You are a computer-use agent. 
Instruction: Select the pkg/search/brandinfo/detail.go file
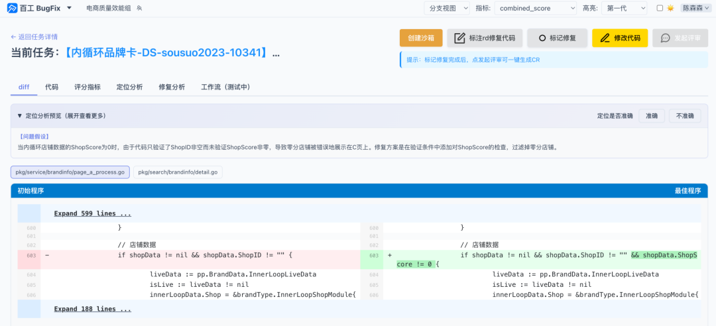tap(178, 172)
